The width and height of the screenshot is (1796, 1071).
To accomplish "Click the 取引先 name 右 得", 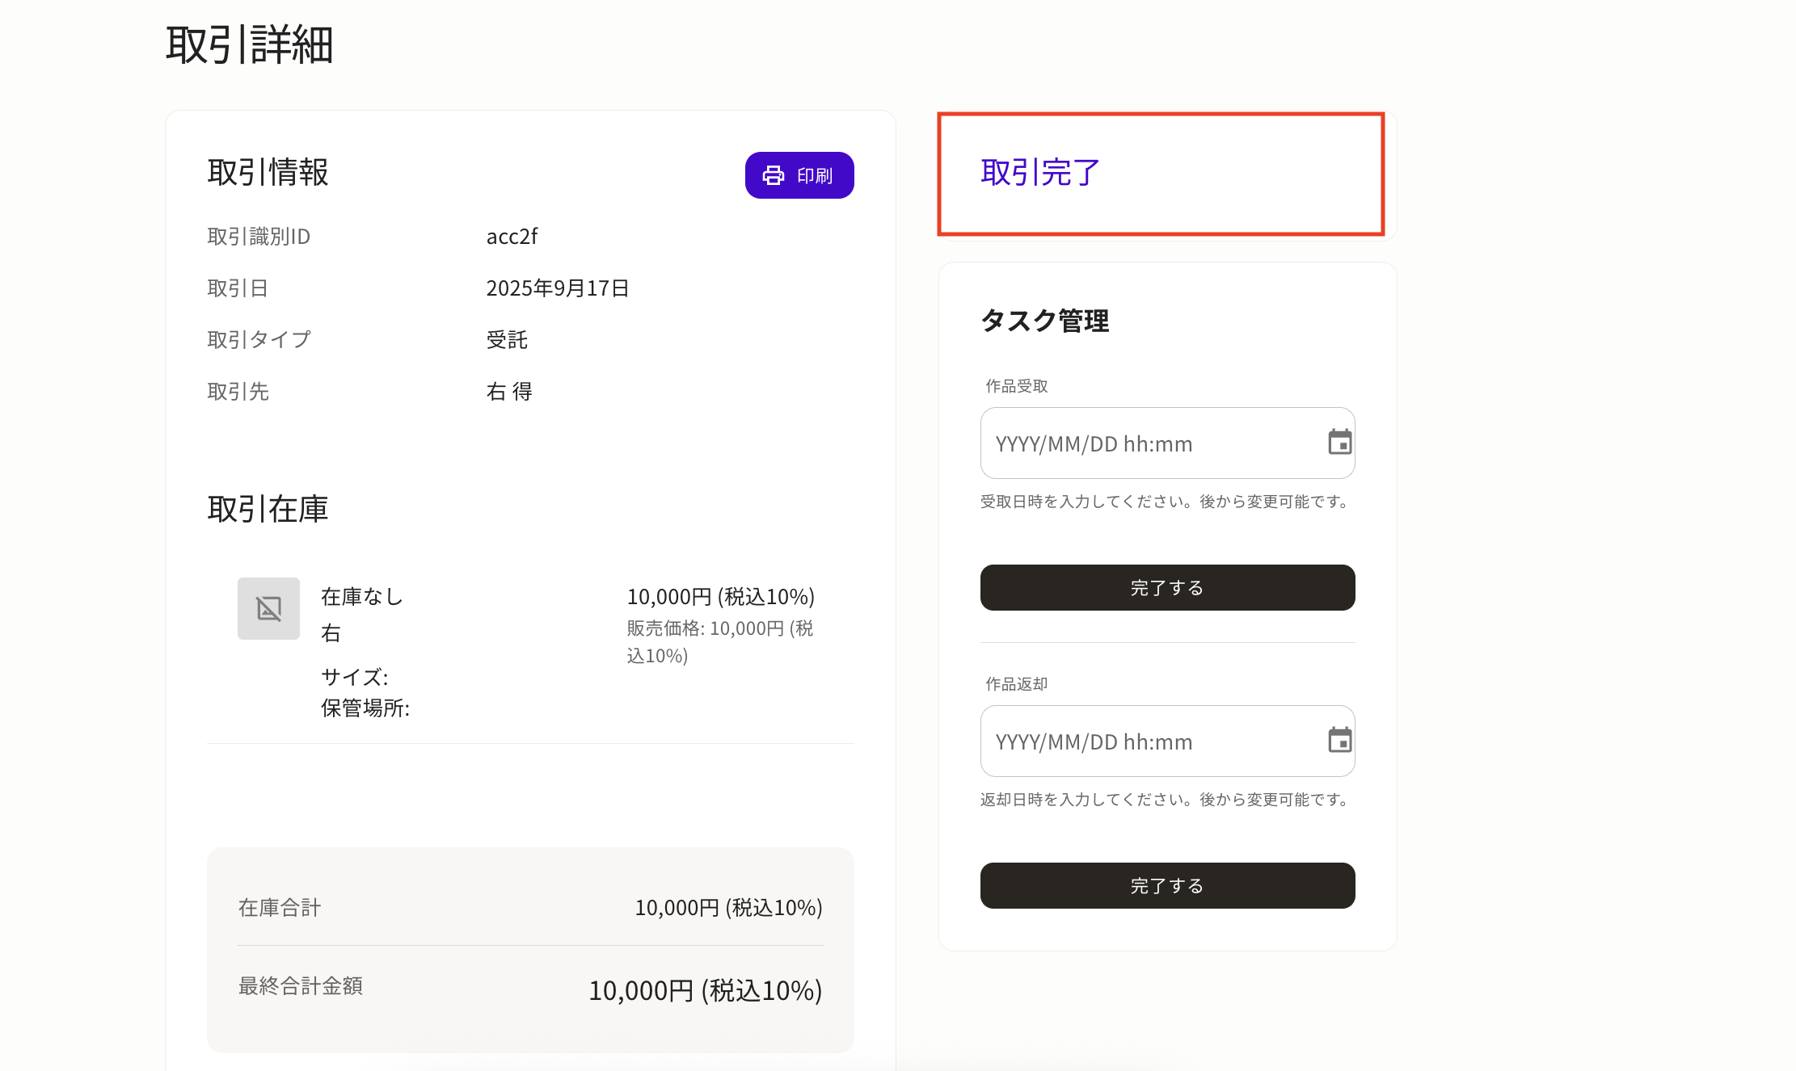I will pos(509,392).
